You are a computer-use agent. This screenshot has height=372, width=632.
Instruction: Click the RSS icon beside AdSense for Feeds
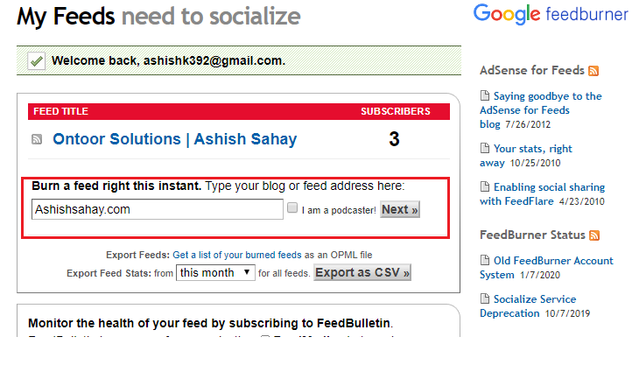[x=593, y=71]
